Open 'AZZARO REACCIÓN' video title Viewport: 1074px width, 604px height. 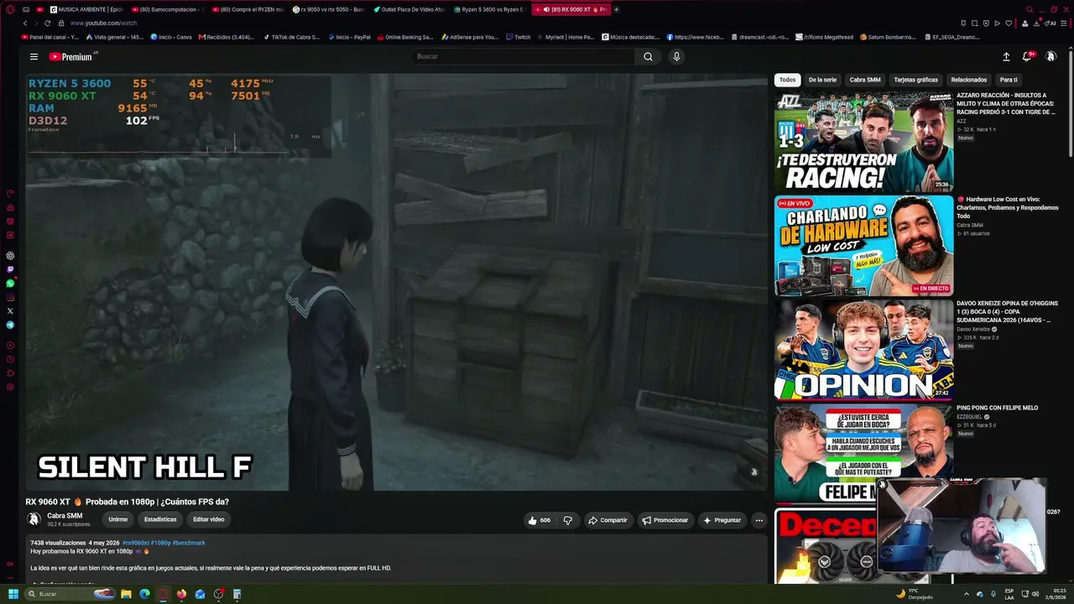tap(1006, 103)
